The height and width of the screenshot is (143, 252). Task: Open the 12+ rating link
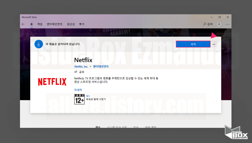click(88, 96)
